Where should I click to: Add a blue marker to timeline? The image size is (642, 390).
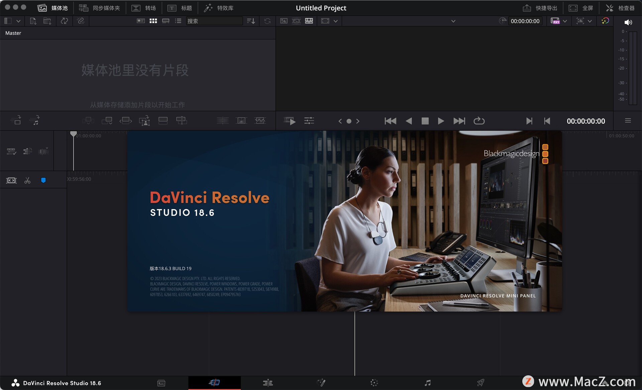pyautogui.click(x=43, y=180)
